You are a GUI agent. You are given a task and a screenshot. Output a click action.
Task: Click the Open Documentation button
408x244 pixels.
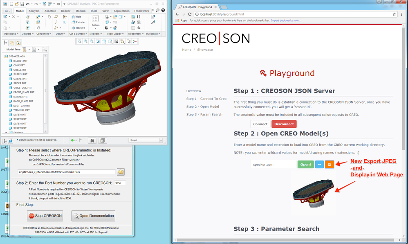pos(93,216)
